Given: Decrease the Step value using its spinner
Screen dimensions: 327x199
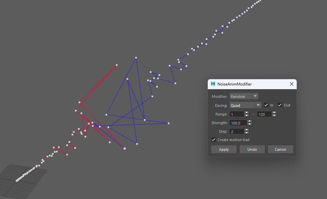Looking at the screenshot, I should pyautogui.click(x=246, y=133).
